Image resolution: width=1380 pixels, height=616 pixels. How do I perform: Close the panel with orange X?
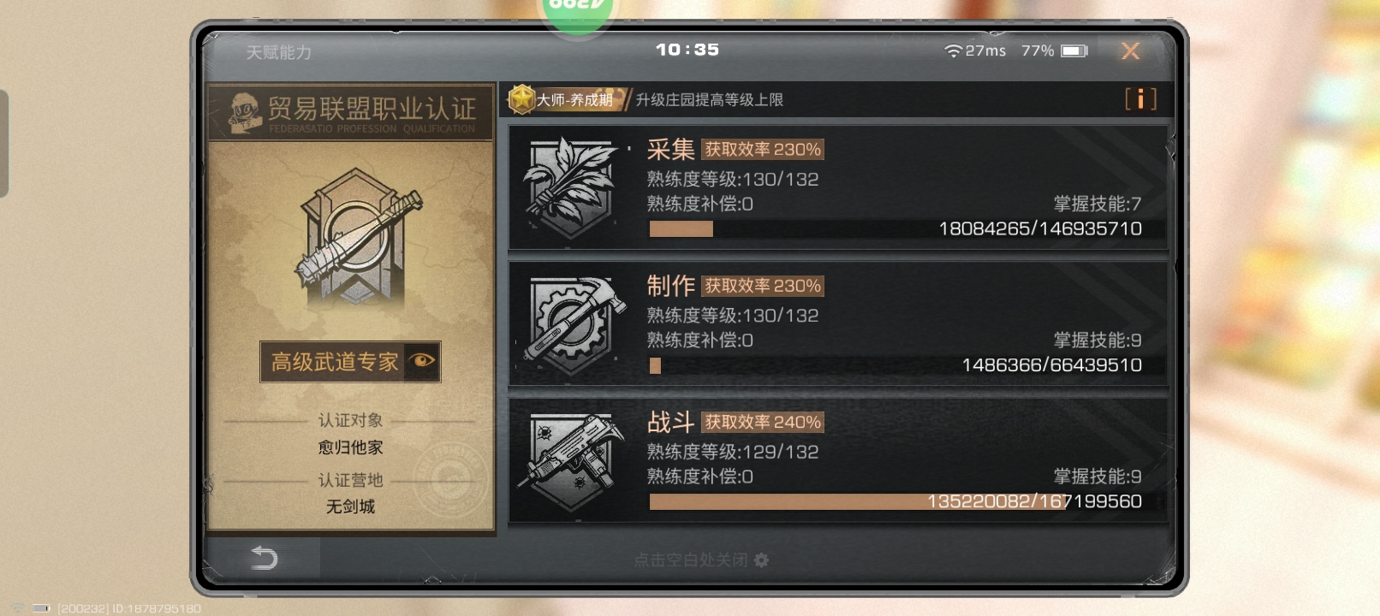tap(1131, 51)
